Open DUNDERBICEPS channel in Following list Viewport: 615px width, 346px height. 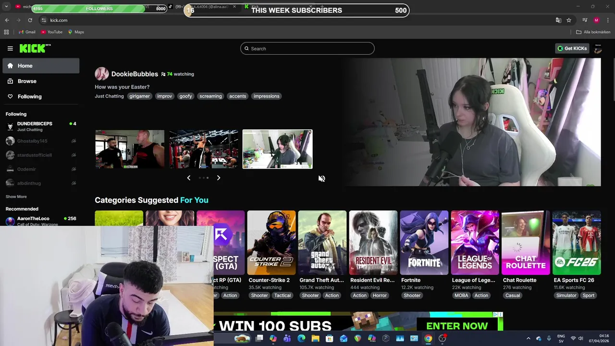click(41, 126)
